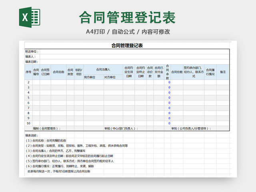Click the 合同份数 column header

[177, 72]
